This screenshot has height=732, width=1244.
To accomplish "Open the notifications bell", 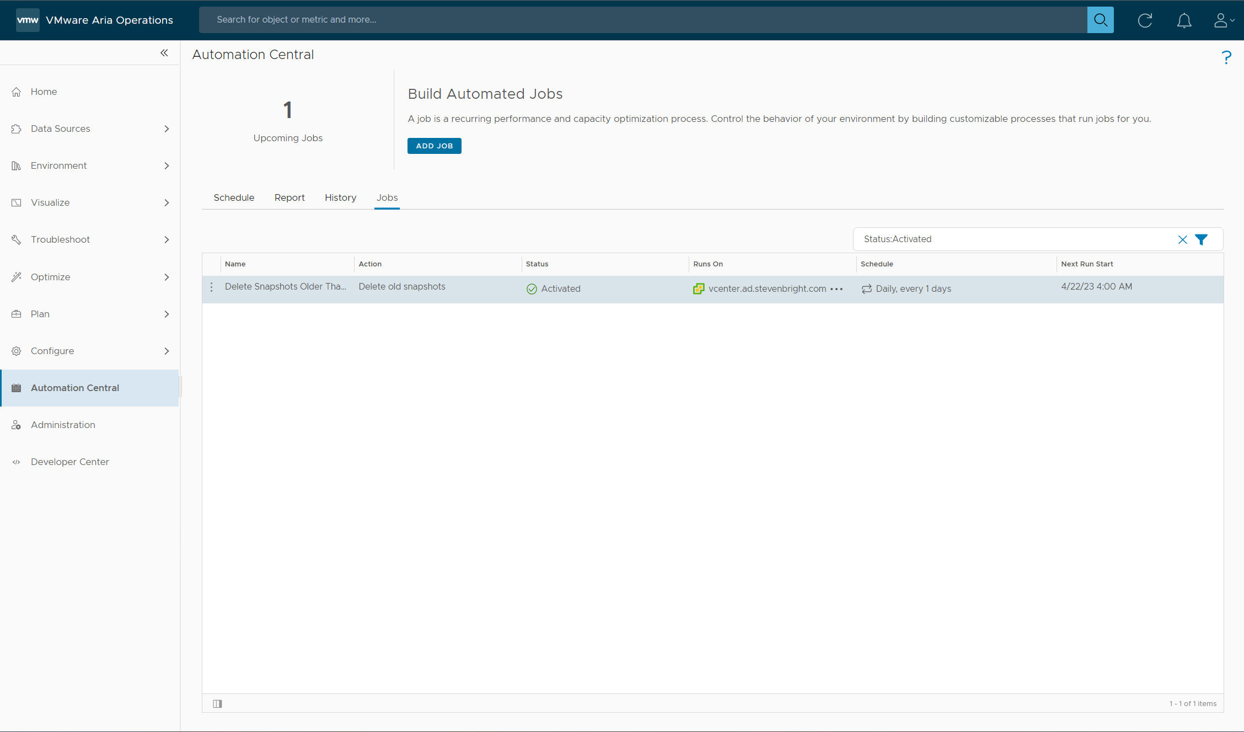I will pos(1184,20).
